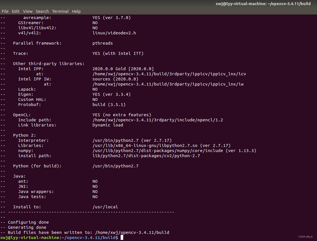Open the Terminal menu

pos(60,11)
